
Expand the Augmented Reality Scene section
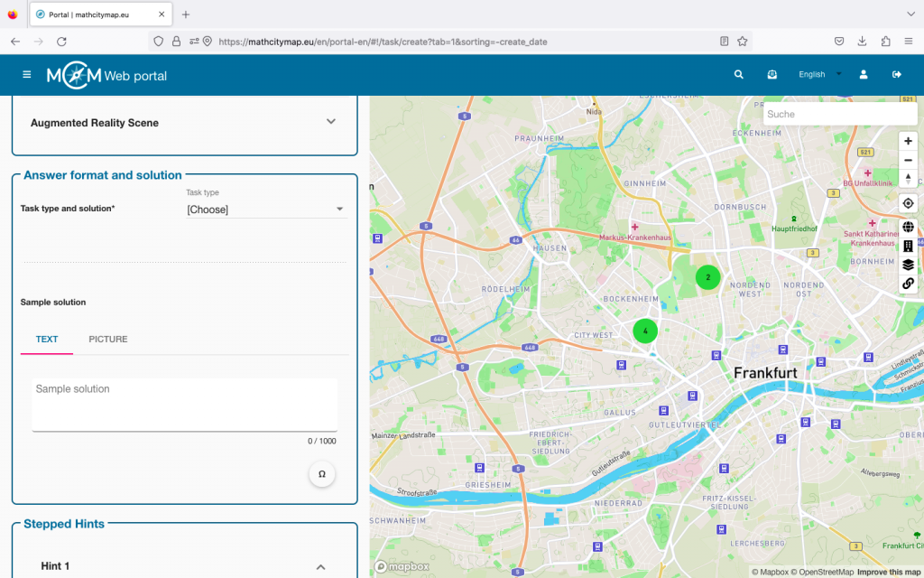(330, 122)
